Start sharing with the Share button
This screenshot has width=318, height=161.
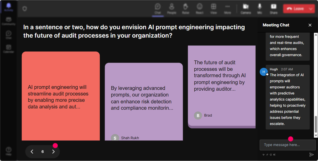point(274,8)
